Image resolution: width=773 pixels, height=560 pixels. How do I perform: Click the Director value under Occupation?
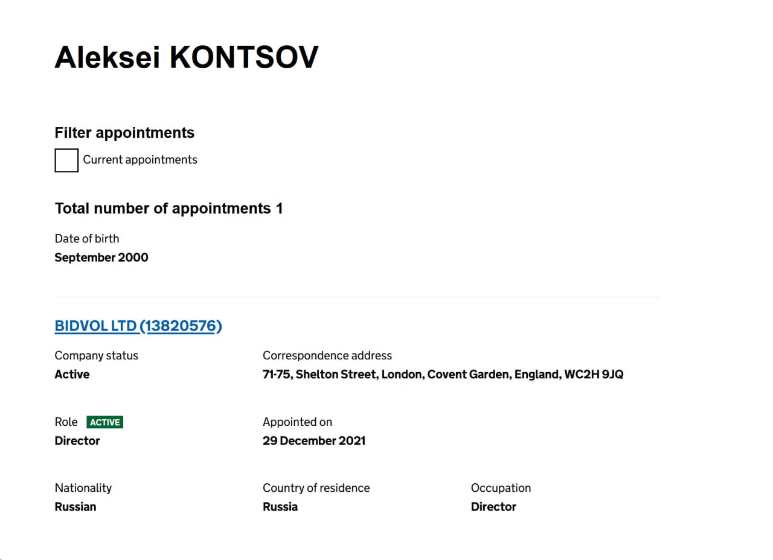click(493, 507)
